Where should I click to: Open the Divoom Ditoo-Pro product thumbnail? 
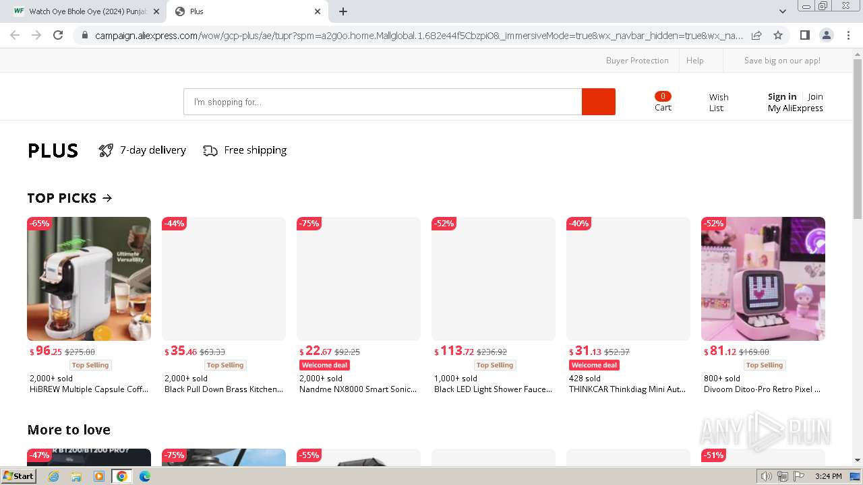(763, 279)
